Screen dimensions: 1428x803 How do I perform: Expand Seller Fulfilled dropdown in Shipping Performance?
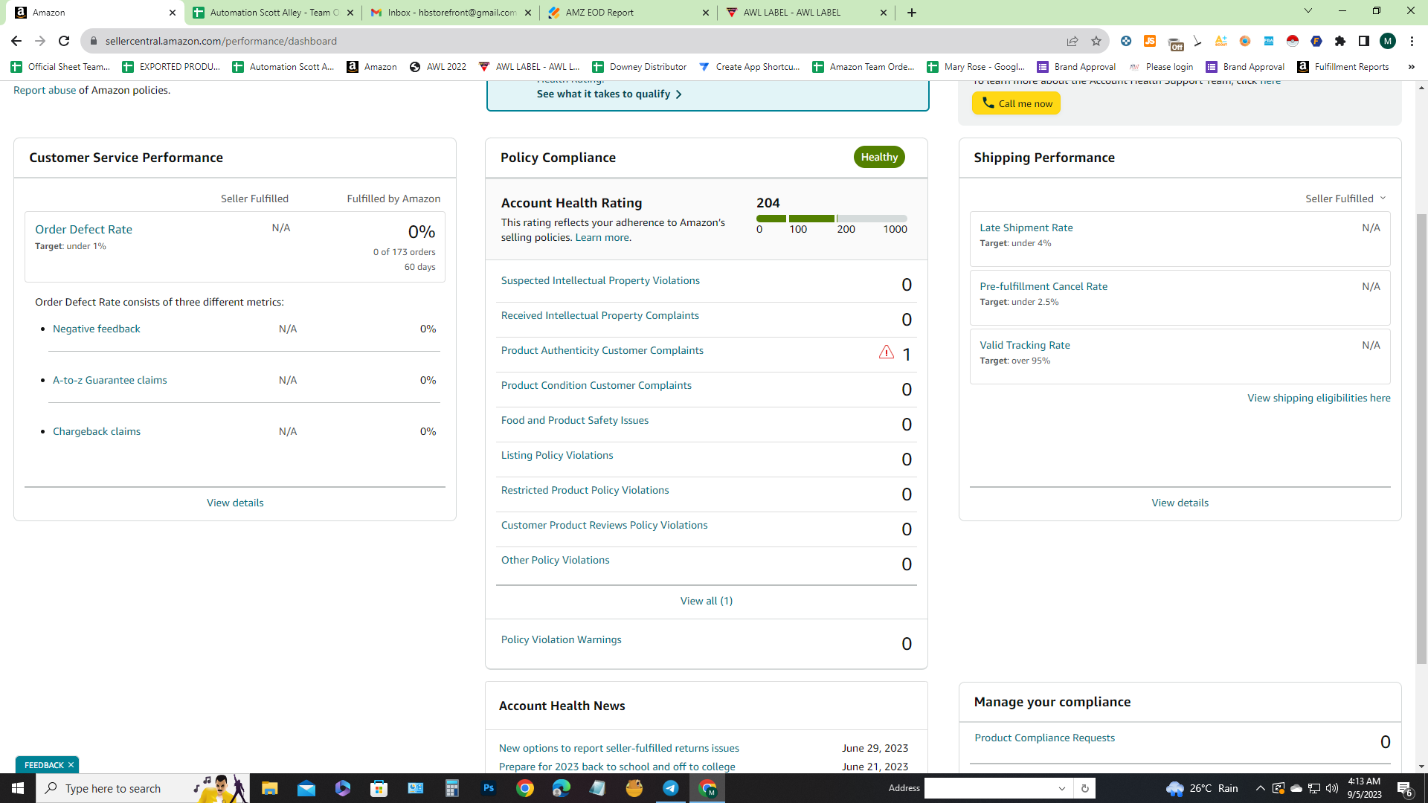(x=1345, y=199)
